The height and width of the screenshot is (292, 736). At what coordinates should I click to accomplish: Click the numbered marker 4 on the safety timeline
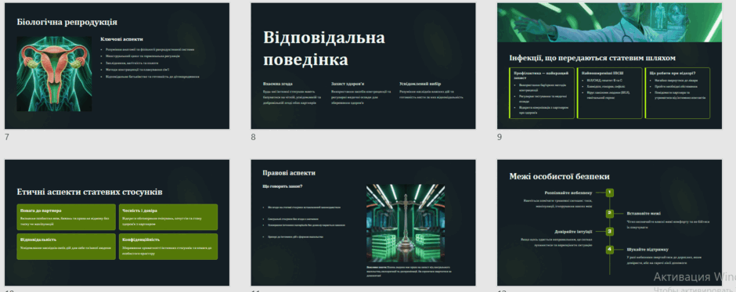point(610,249)
